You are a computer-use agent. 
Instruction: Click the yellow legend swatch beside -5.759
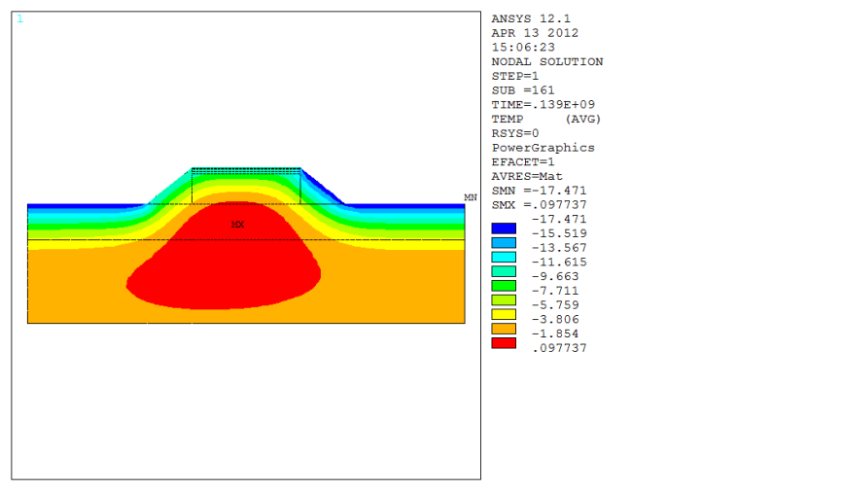coord(504,314)
